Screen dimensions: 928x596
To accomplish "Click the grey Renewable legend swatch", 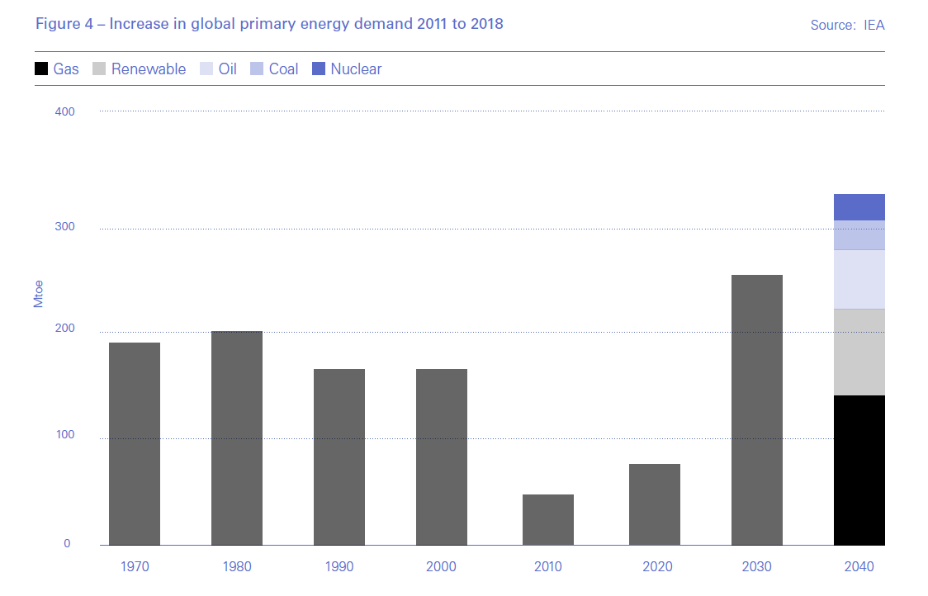I will pos(99,69).
